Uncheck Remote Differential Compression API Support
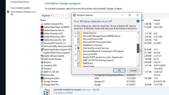169x95 pixels. pyautogui.click(x=78, y=51)
